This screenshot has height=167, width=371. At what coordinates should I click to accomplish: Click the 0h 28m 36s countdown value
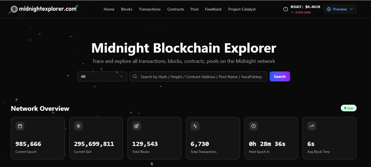point(267,144)
